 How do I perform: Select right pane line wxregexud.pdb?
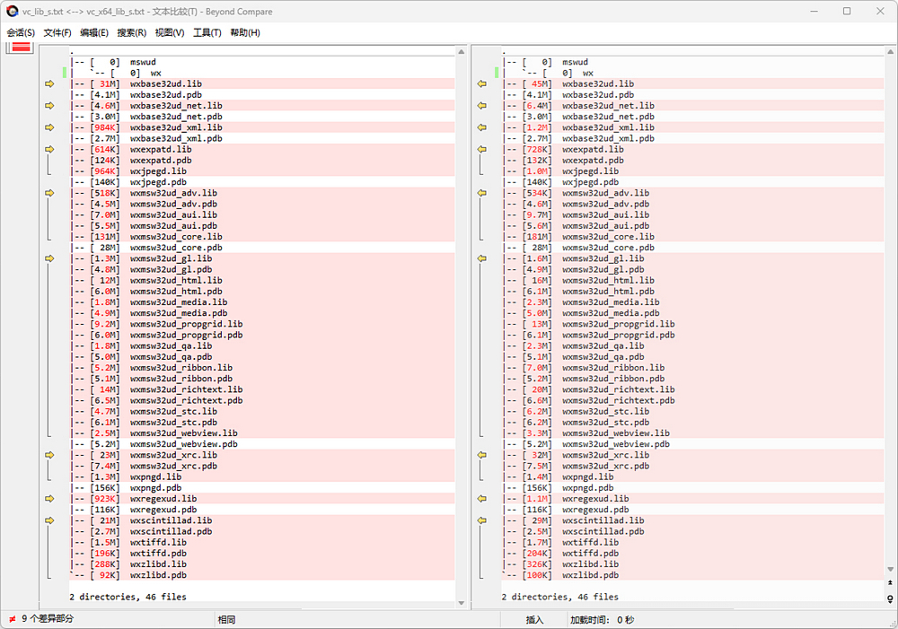pos(693,510)
